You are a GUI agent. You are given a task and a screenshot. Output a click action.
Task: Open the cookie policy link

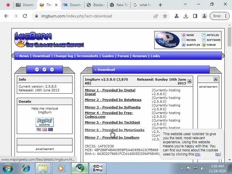click(x=197, y=154)
